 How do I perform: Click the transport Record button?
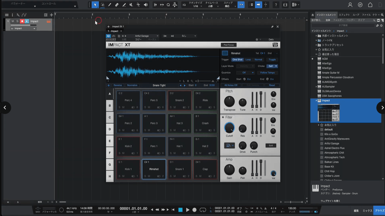coord(195,210)
